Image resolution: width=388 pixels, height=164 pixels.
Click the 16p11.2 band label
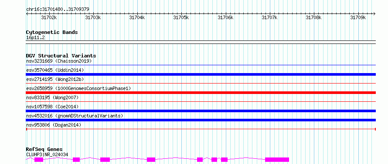pos(35,38)
